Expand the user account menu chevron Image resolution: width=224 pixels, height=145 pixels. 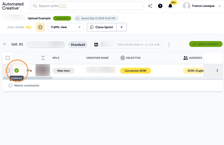(220, 6)
